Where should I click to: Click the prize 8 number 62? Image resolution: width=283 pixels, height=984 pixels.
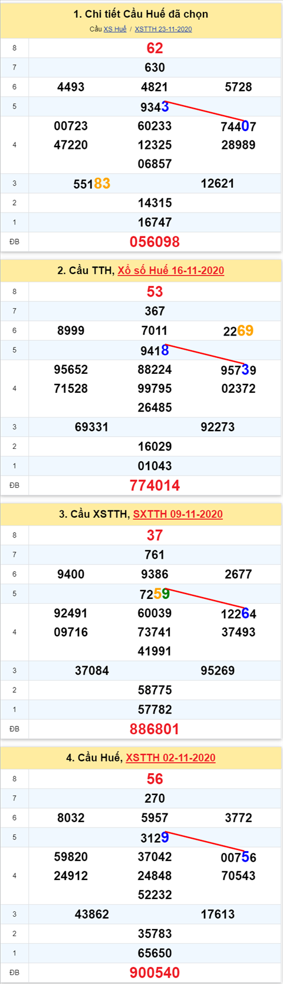[x=154, y=48]
